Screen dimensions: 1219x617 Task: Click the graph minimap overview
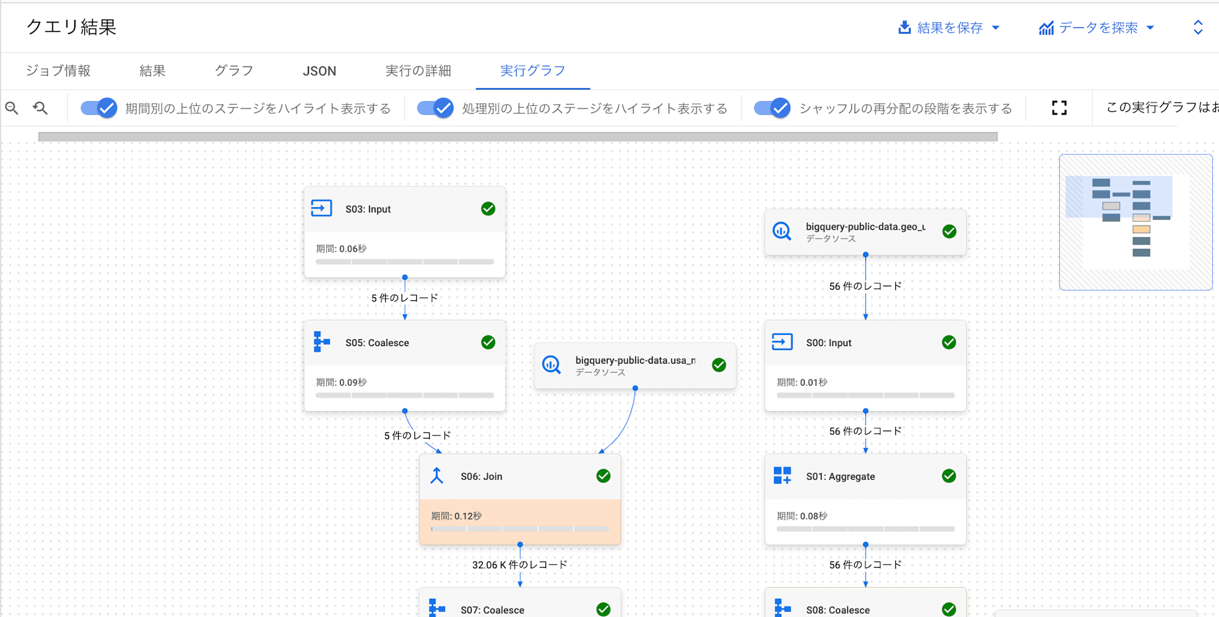pyautogui.click(x=1135, y=222)
